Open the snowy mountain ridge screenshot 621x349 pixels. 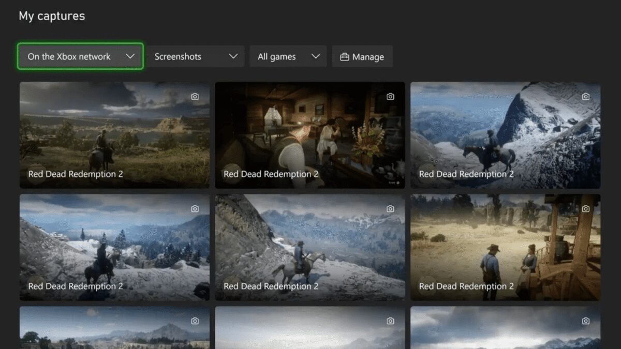(505, 134)
